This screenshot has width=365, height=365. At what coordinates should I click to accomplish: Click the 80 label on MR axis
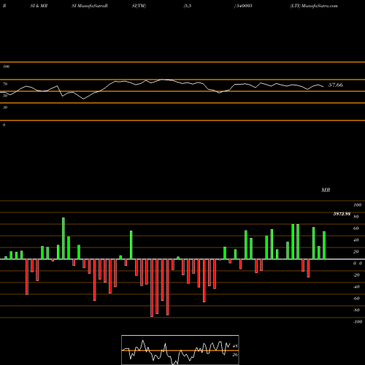[x=356, y=217]
